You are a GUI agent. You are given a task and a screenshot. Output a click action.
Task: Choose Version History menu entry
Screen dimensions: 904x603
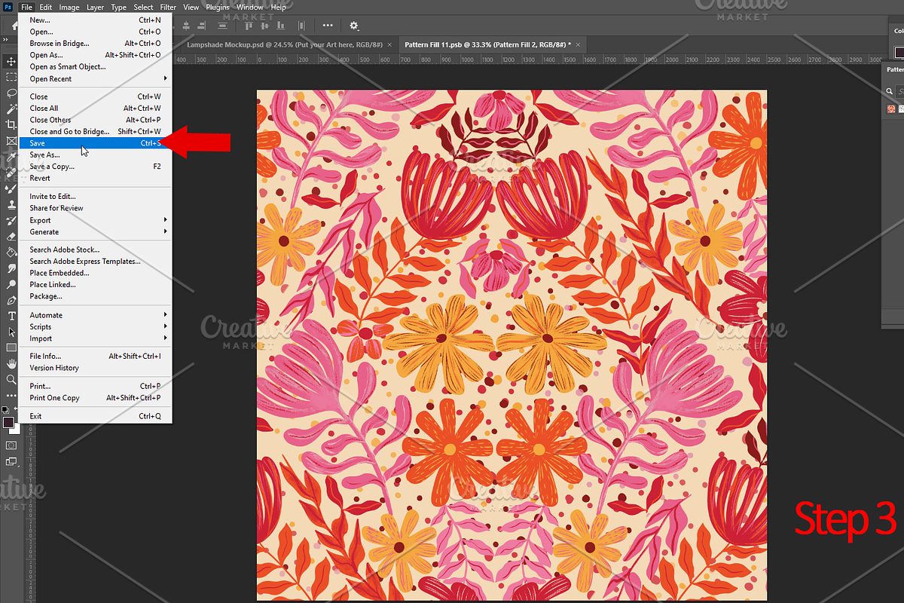(95, 368)
